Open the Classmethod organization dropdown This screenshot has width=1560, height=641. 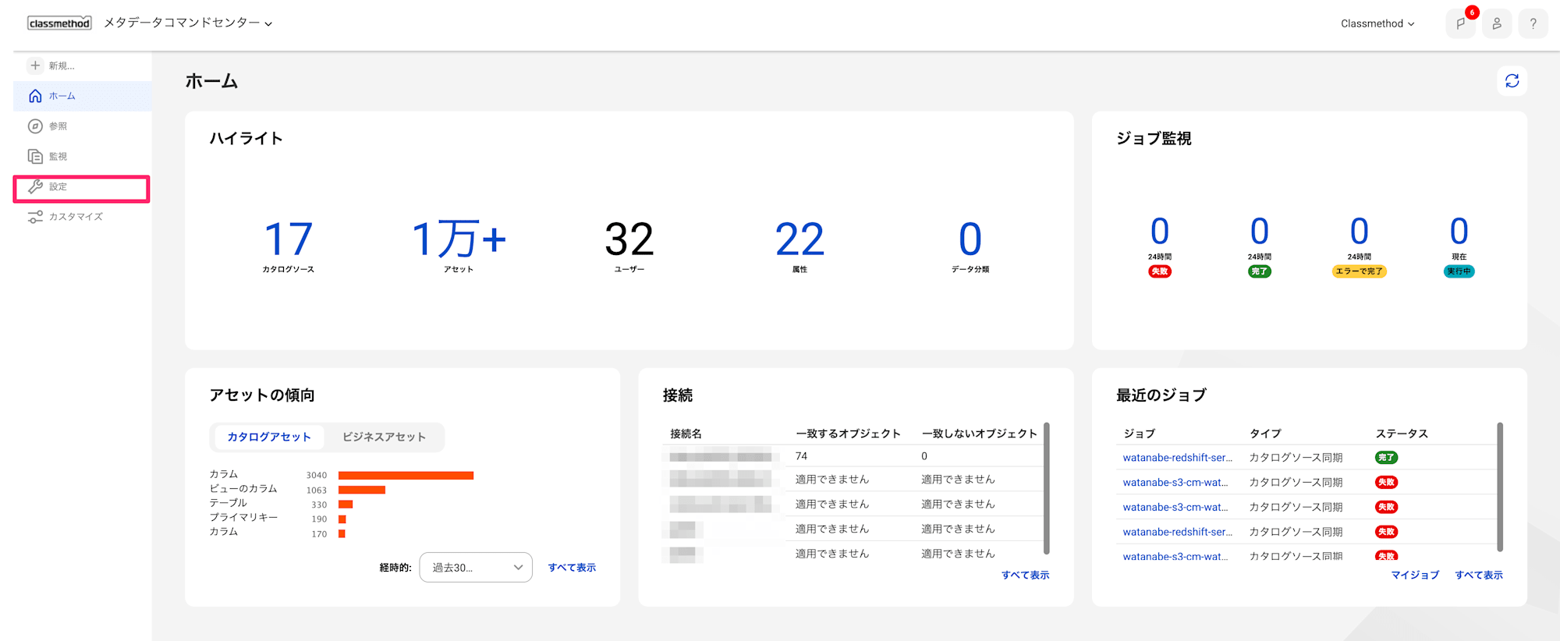(1377, 23)
